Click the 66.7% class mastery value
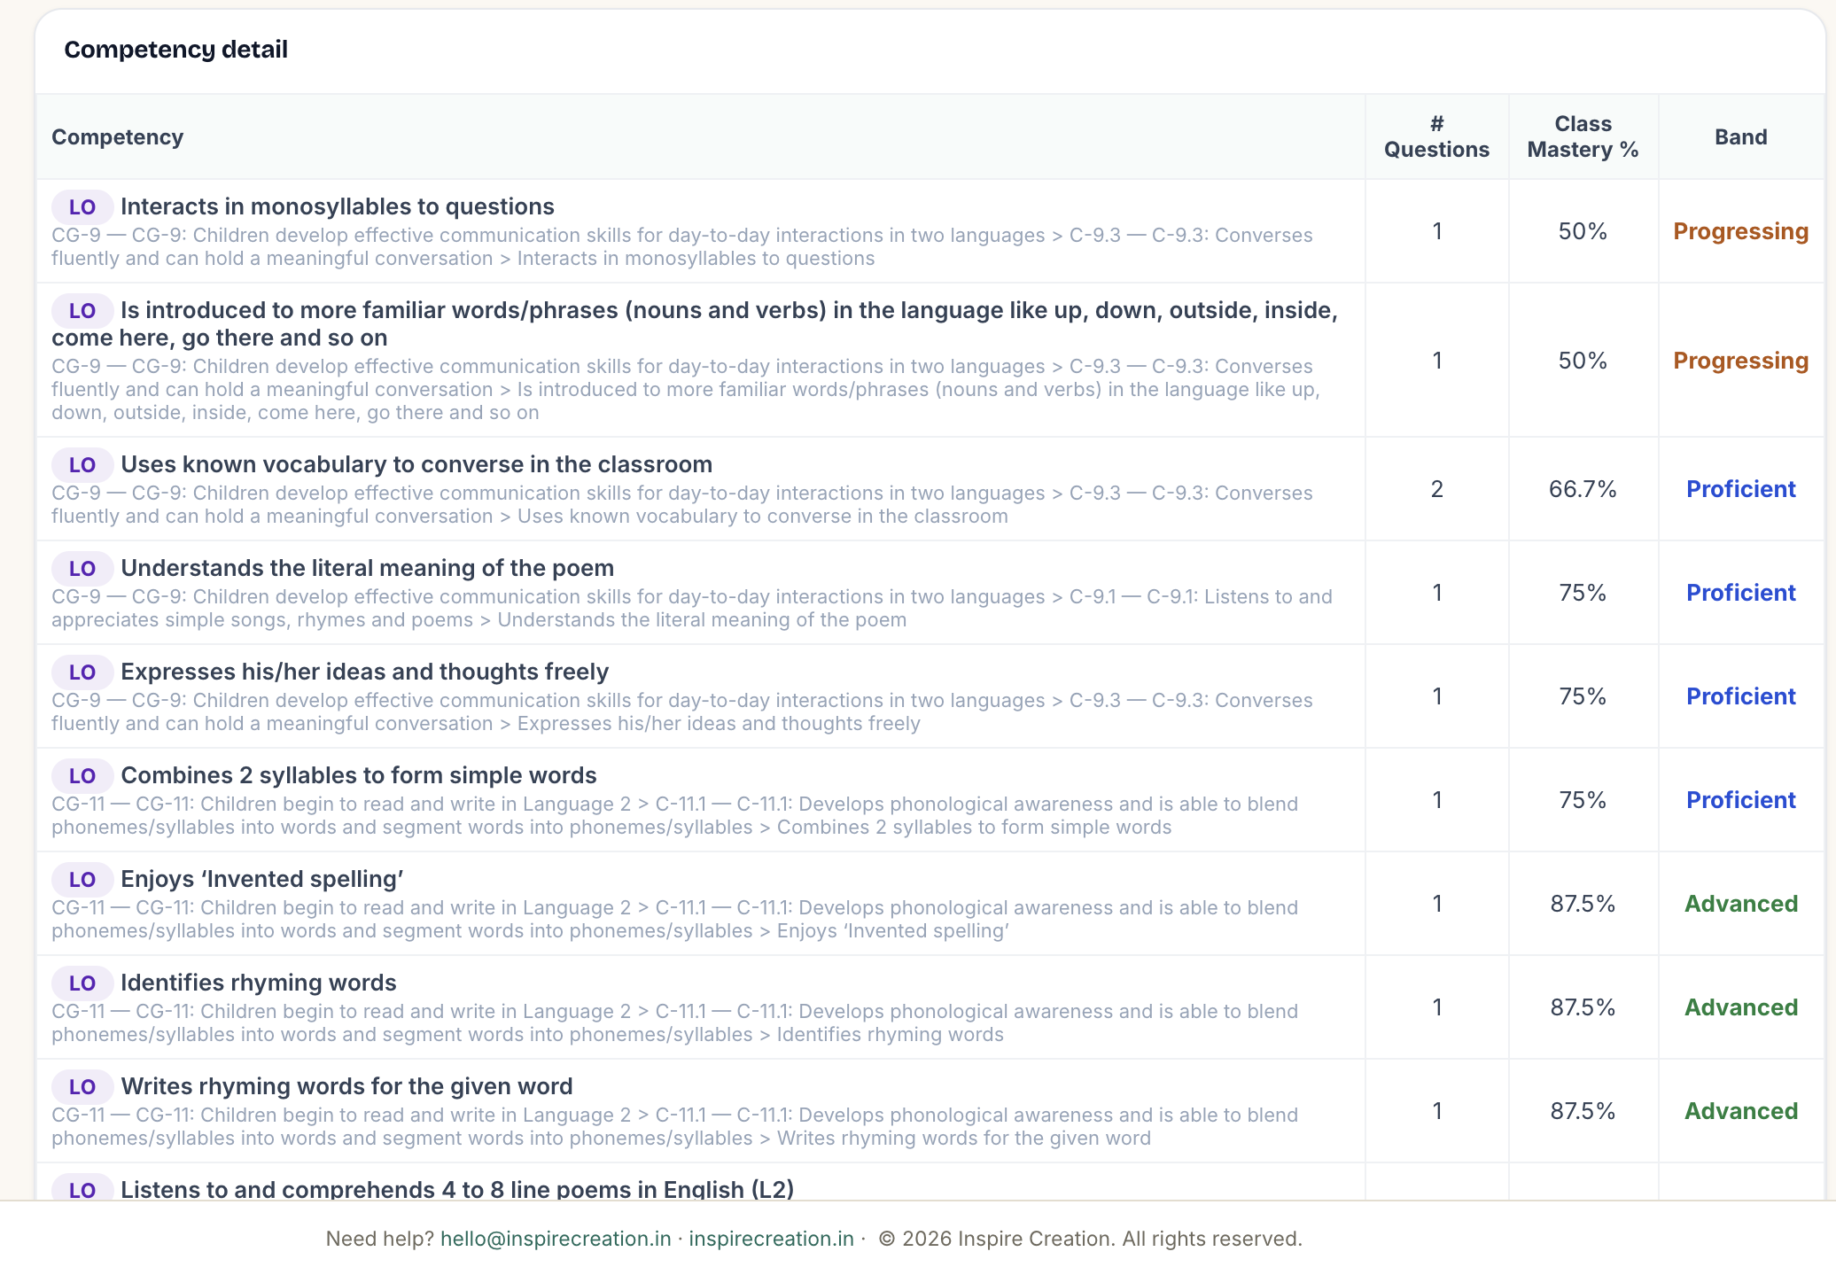Image resolution: width=1836 pixels, height=1267 pixels. [1583, 489]
